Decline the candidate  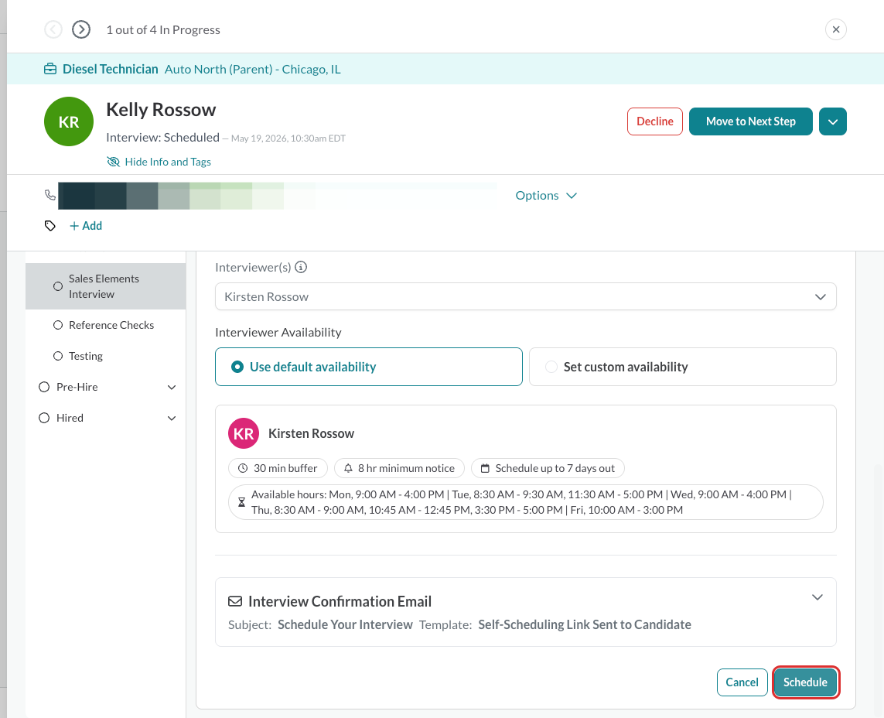click(654, 121)
